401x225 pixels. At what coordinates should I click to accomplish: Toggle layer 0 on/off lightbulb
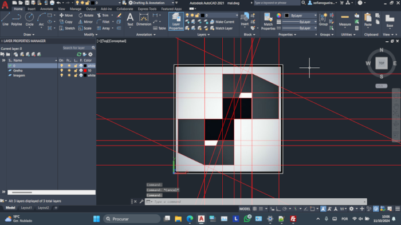tap(61, 66)
